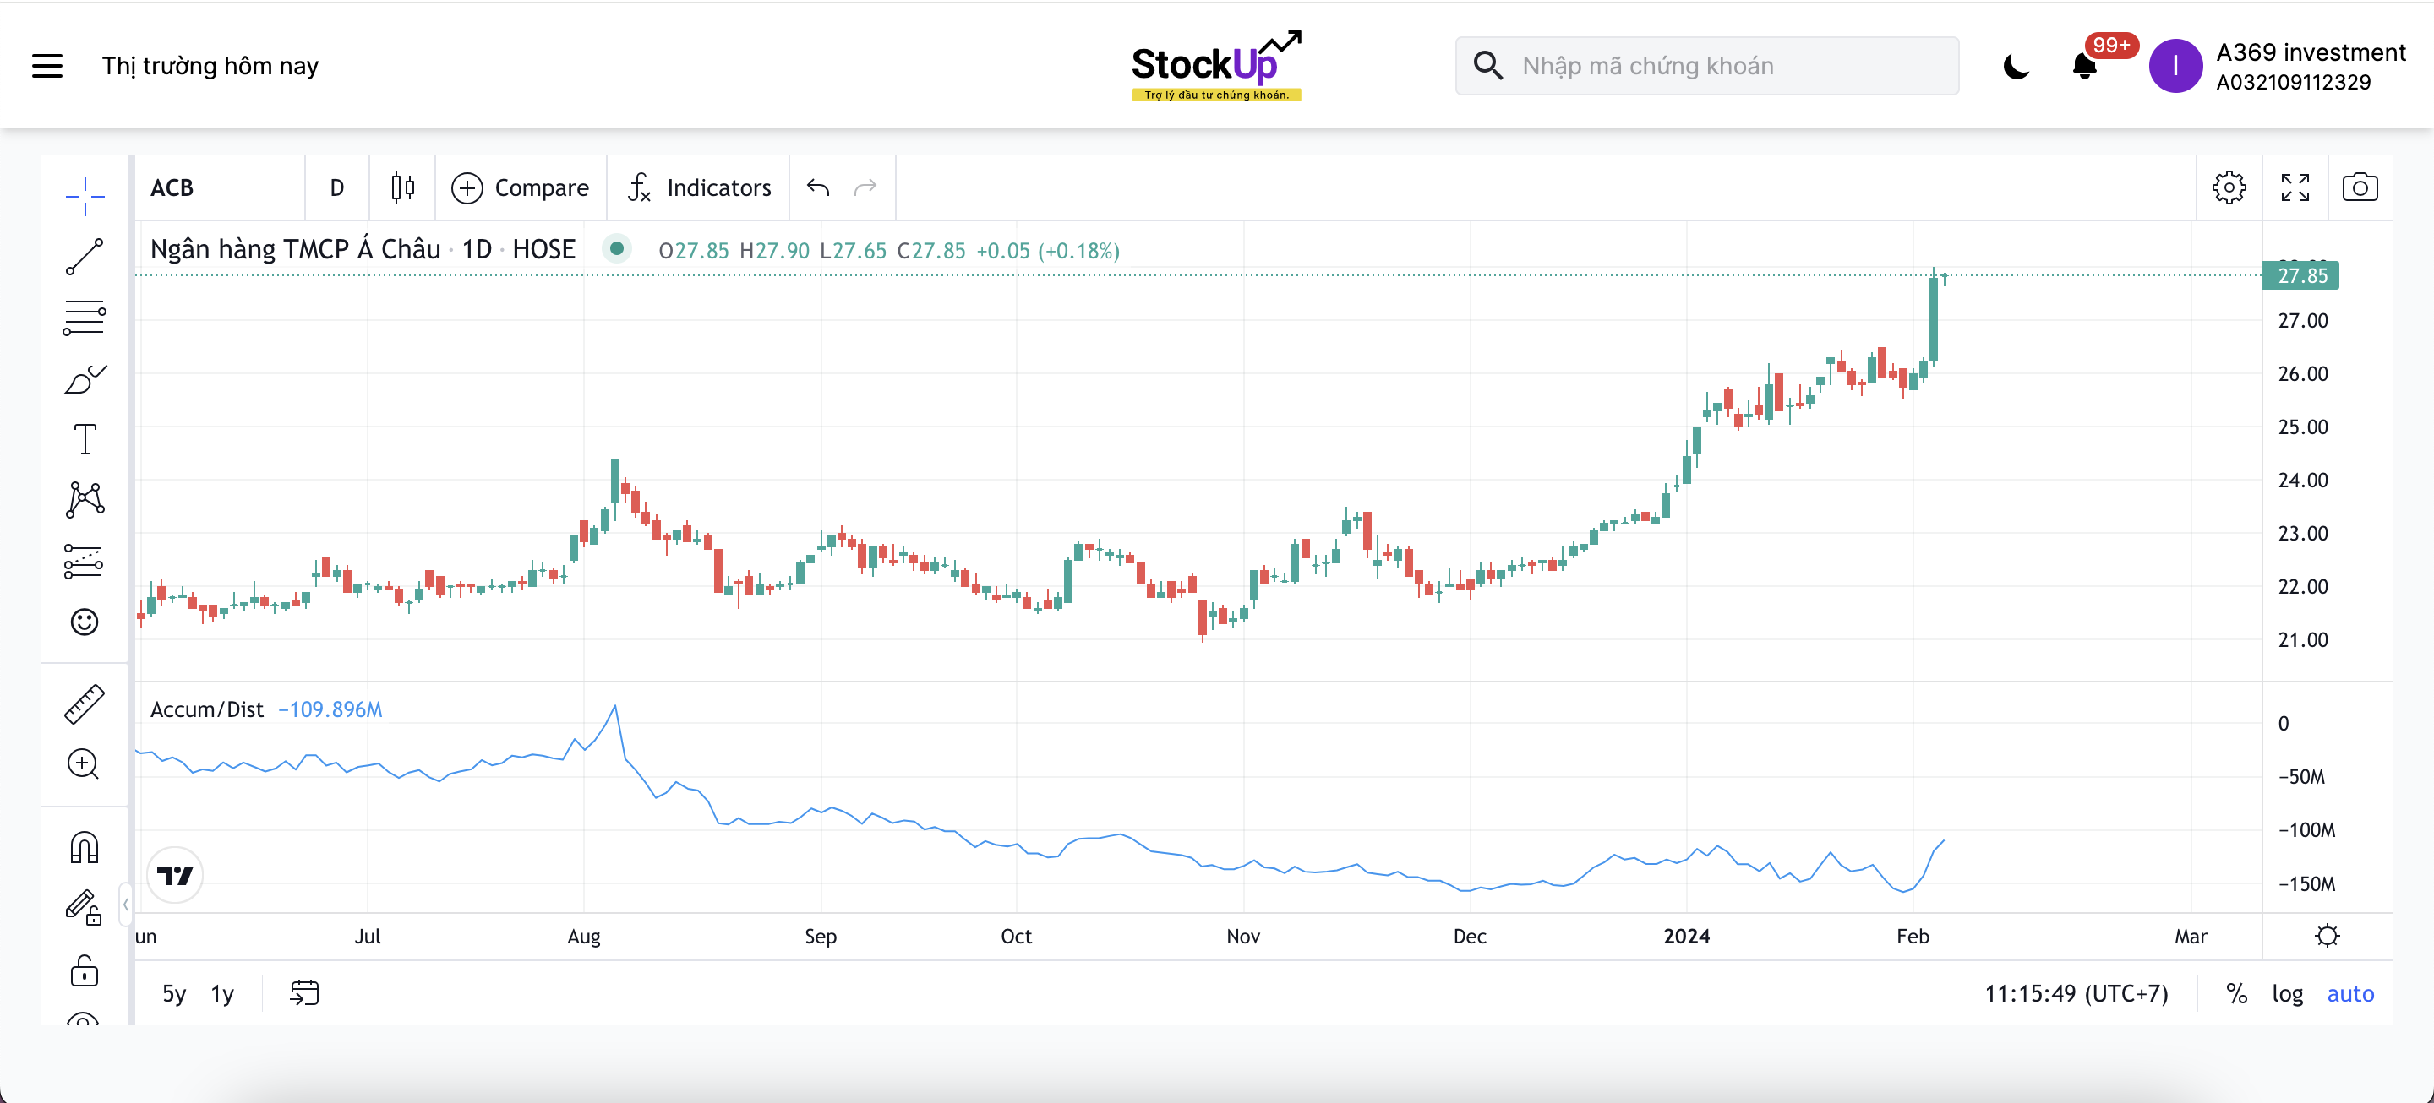The height and width of the screenshot is (1103, 2434).
Task: Undo the last chart action
Action: point(818,188)
